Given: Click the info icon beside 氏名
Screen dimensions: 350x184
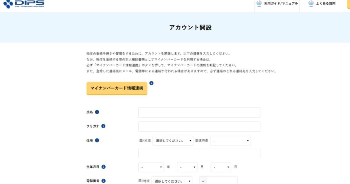Looking at the screenshot, I should click(97, 112).
